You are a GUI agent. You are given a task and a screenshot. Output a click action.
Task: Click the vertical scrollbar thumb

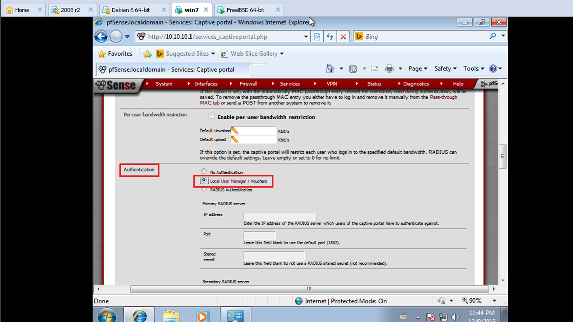[x=503, y=156]
